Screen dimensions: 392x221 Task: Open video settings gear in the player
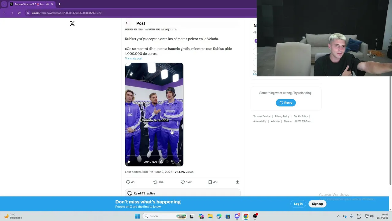click(x=167, y=162)
